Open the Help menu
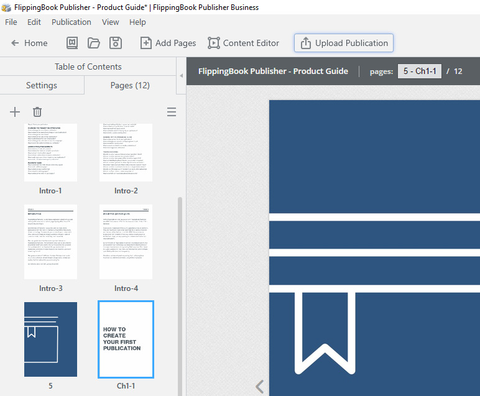The width and height of the screenshot is (480, 396). tap(137, 22)
